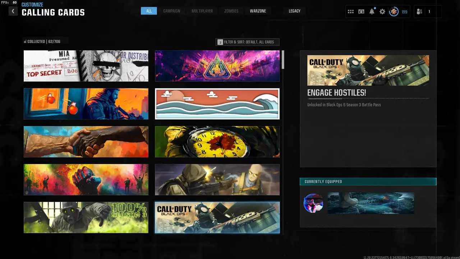Open settings gear icon
This screenshot has height=259, width=460.
(x=382, y=12)
